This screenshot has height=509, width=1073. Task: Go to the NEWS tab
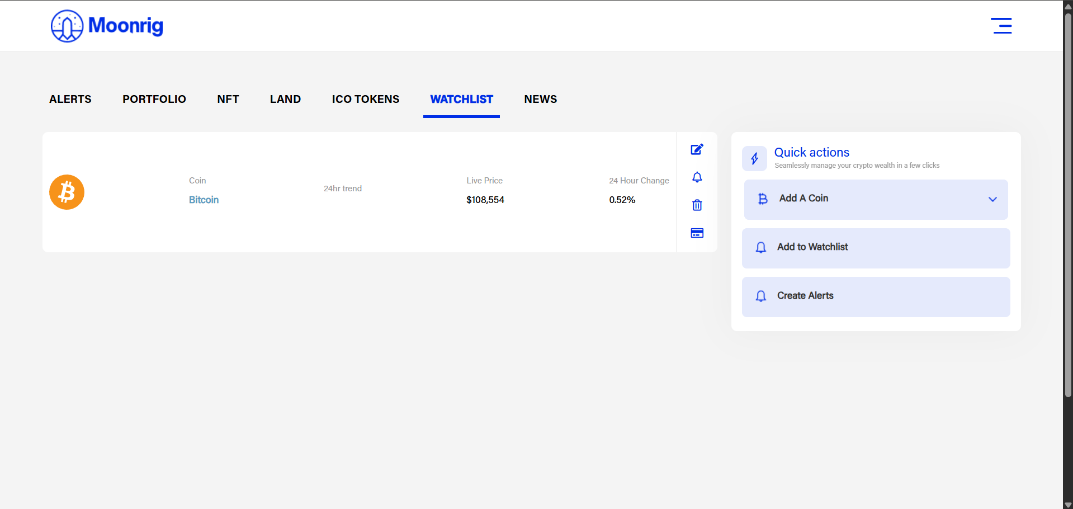click(x=541, y=99)
